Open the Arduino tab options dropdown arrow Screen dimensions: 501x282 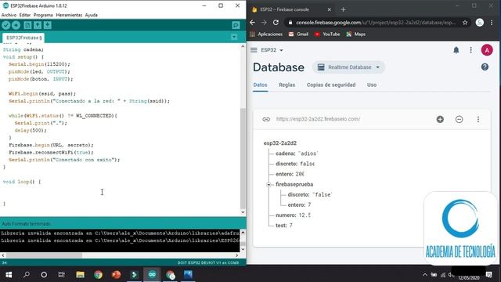point(234,37)
